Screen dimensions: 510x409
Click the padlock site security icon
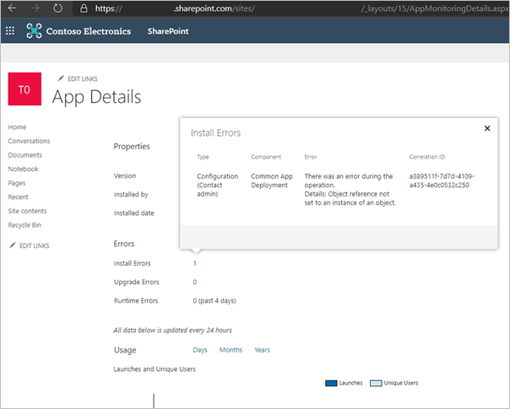(x=84, y=8)
